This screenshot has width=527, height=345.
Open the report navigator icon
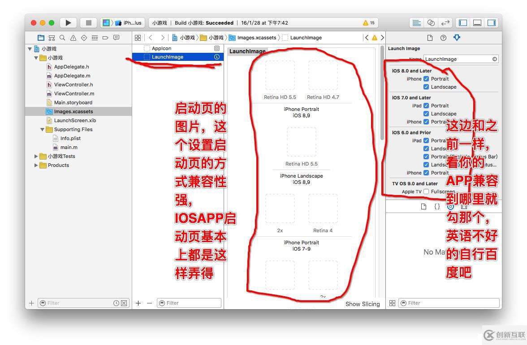117,38
